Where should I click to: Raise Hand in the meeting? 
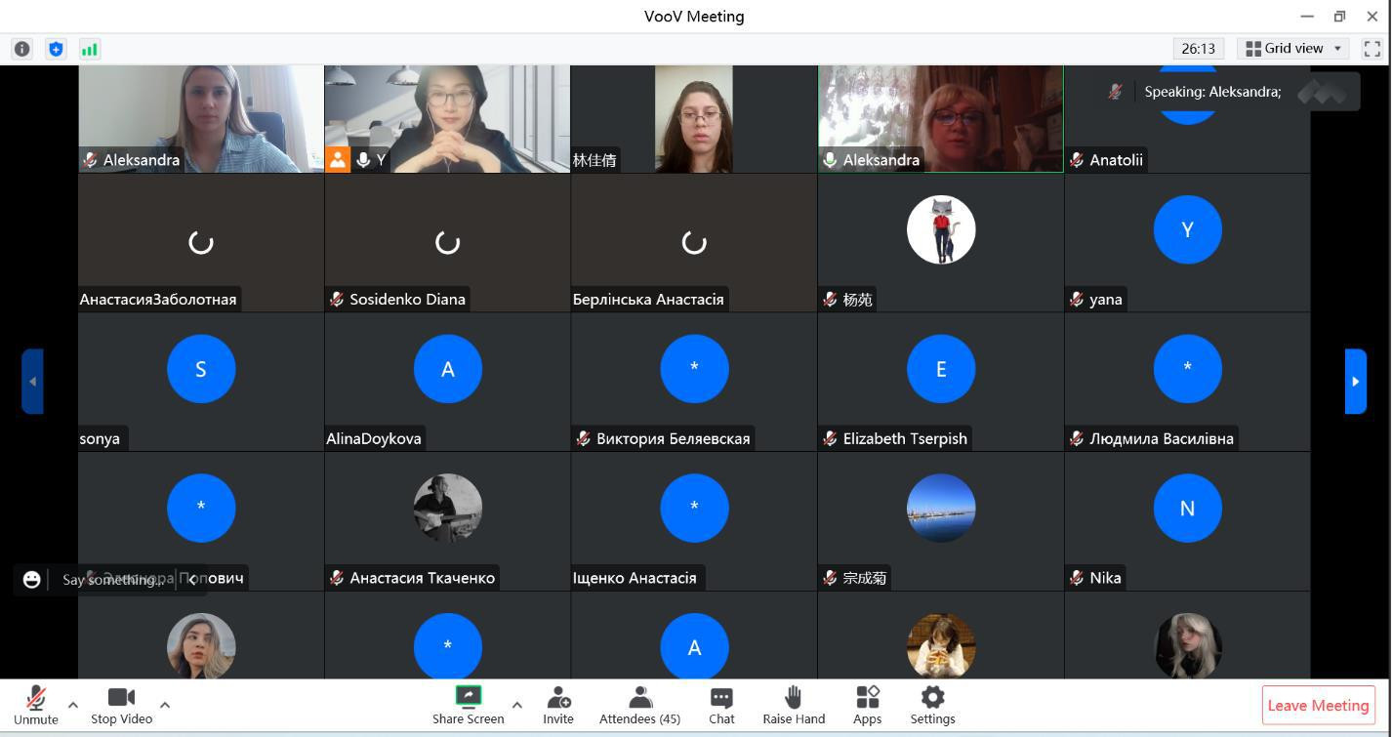pyautogui.click(x=794, y=705)
